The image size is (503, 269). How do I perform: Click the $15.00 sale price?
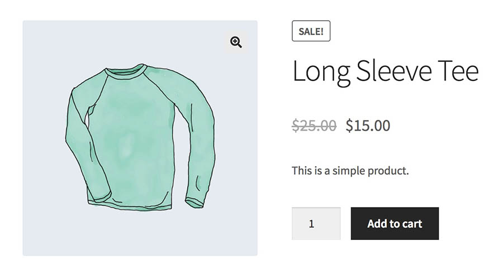[x=368, y=126]
